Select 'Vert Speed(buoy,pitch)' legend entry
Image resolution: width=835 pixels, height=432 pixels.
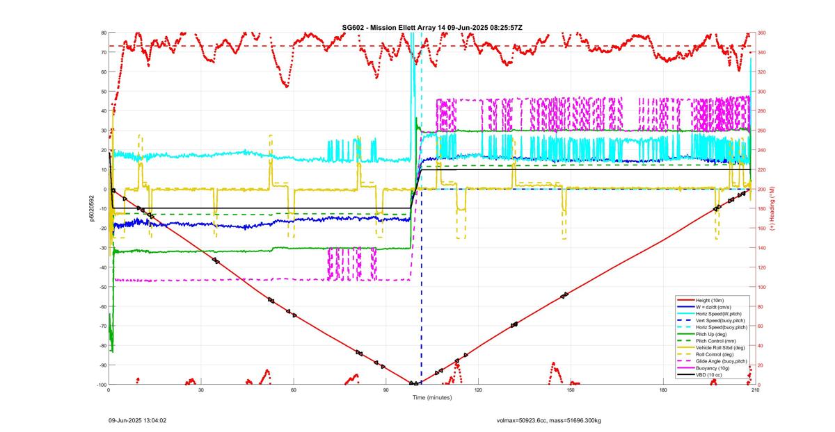pos(722,321)
